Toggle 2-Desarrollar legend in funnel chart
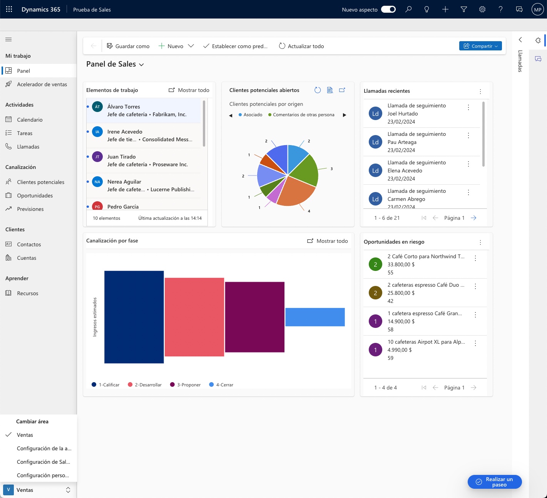 145,384
